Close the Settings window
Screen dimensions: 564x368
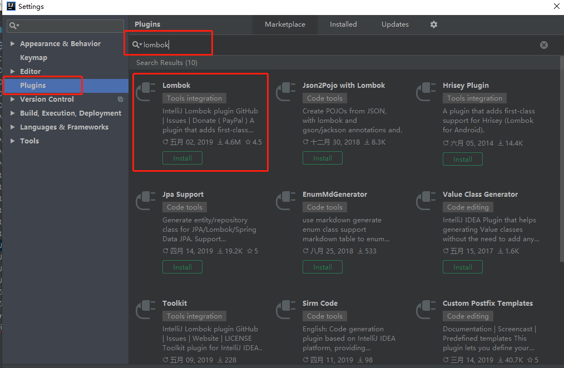pyautogui.click(x=556, y=6)
